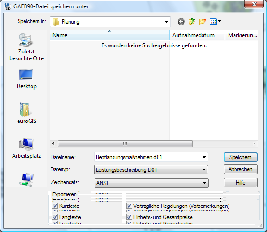Click the Abbrechen button

coord(241,169)
